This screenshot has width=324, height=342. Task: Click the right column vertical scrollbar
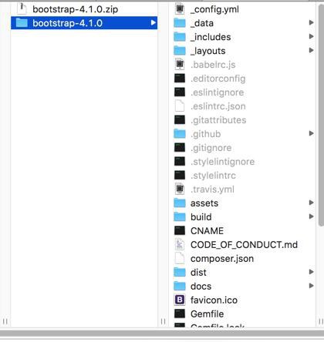click(x=321, y=116)
